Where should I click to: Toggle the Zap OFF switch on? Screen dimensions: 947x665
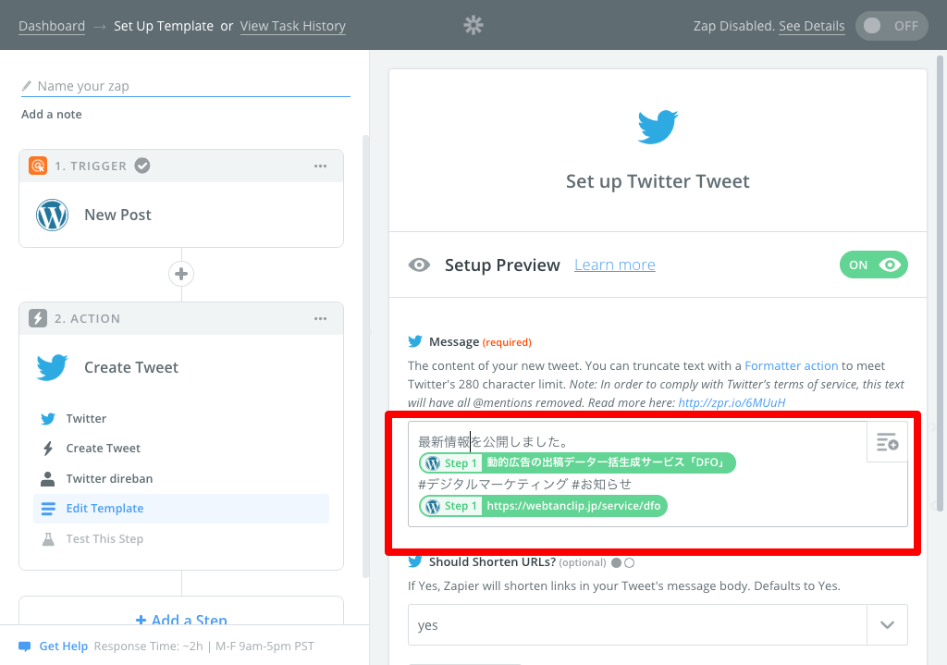click(892, 26)
